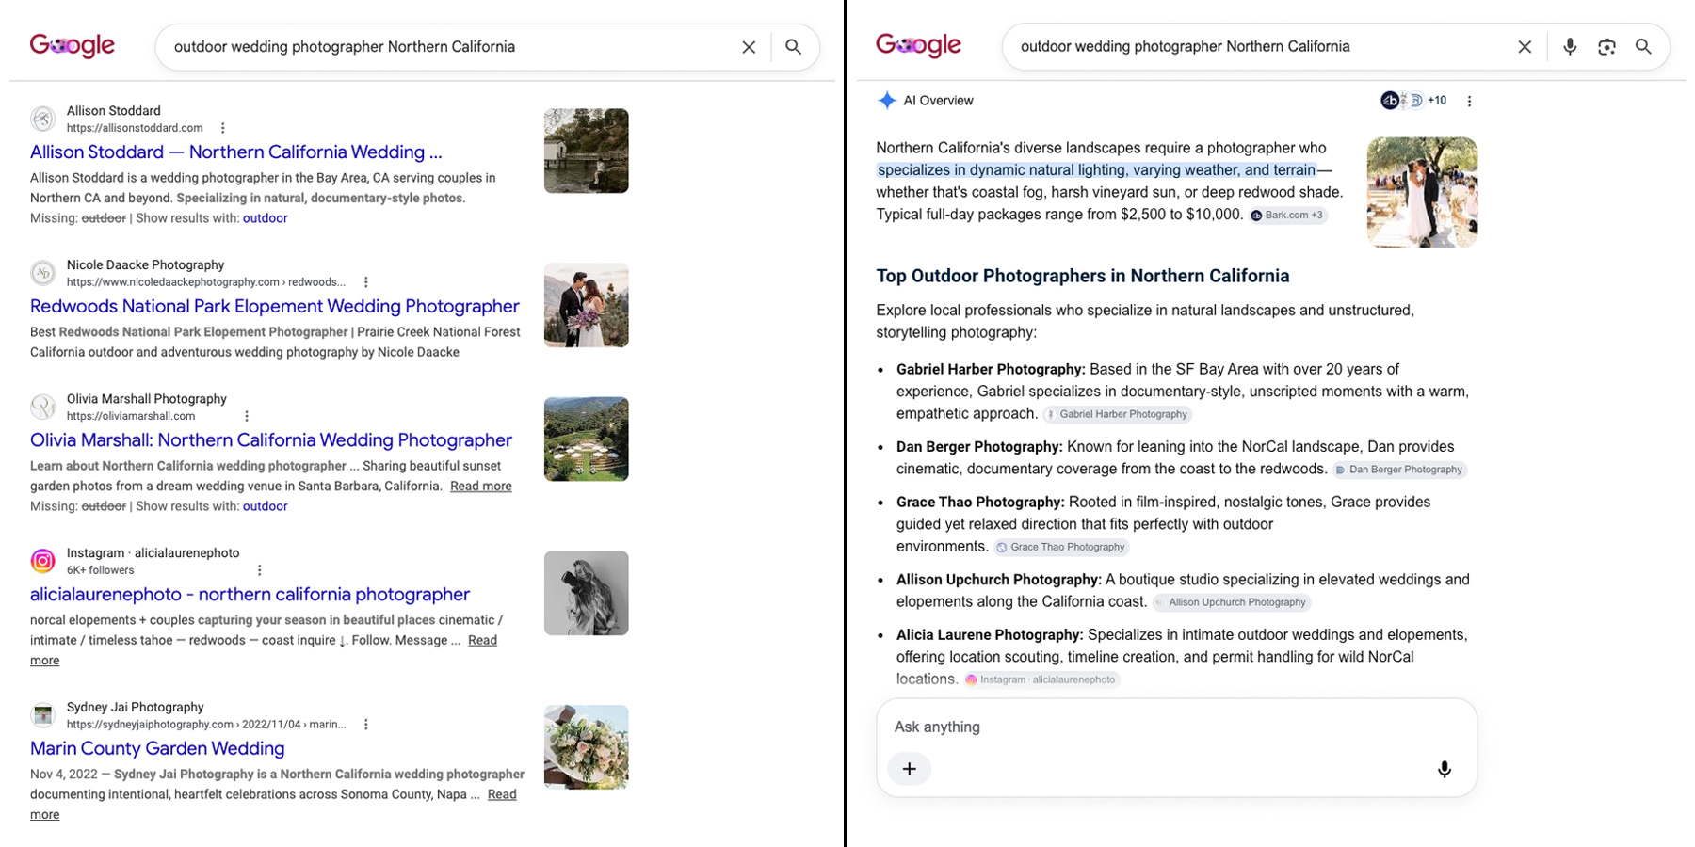Image resolution: width=1695 pixels, height=847 pixels.
Task: Click the Google logo in right window
Action: tap(918, 46)
